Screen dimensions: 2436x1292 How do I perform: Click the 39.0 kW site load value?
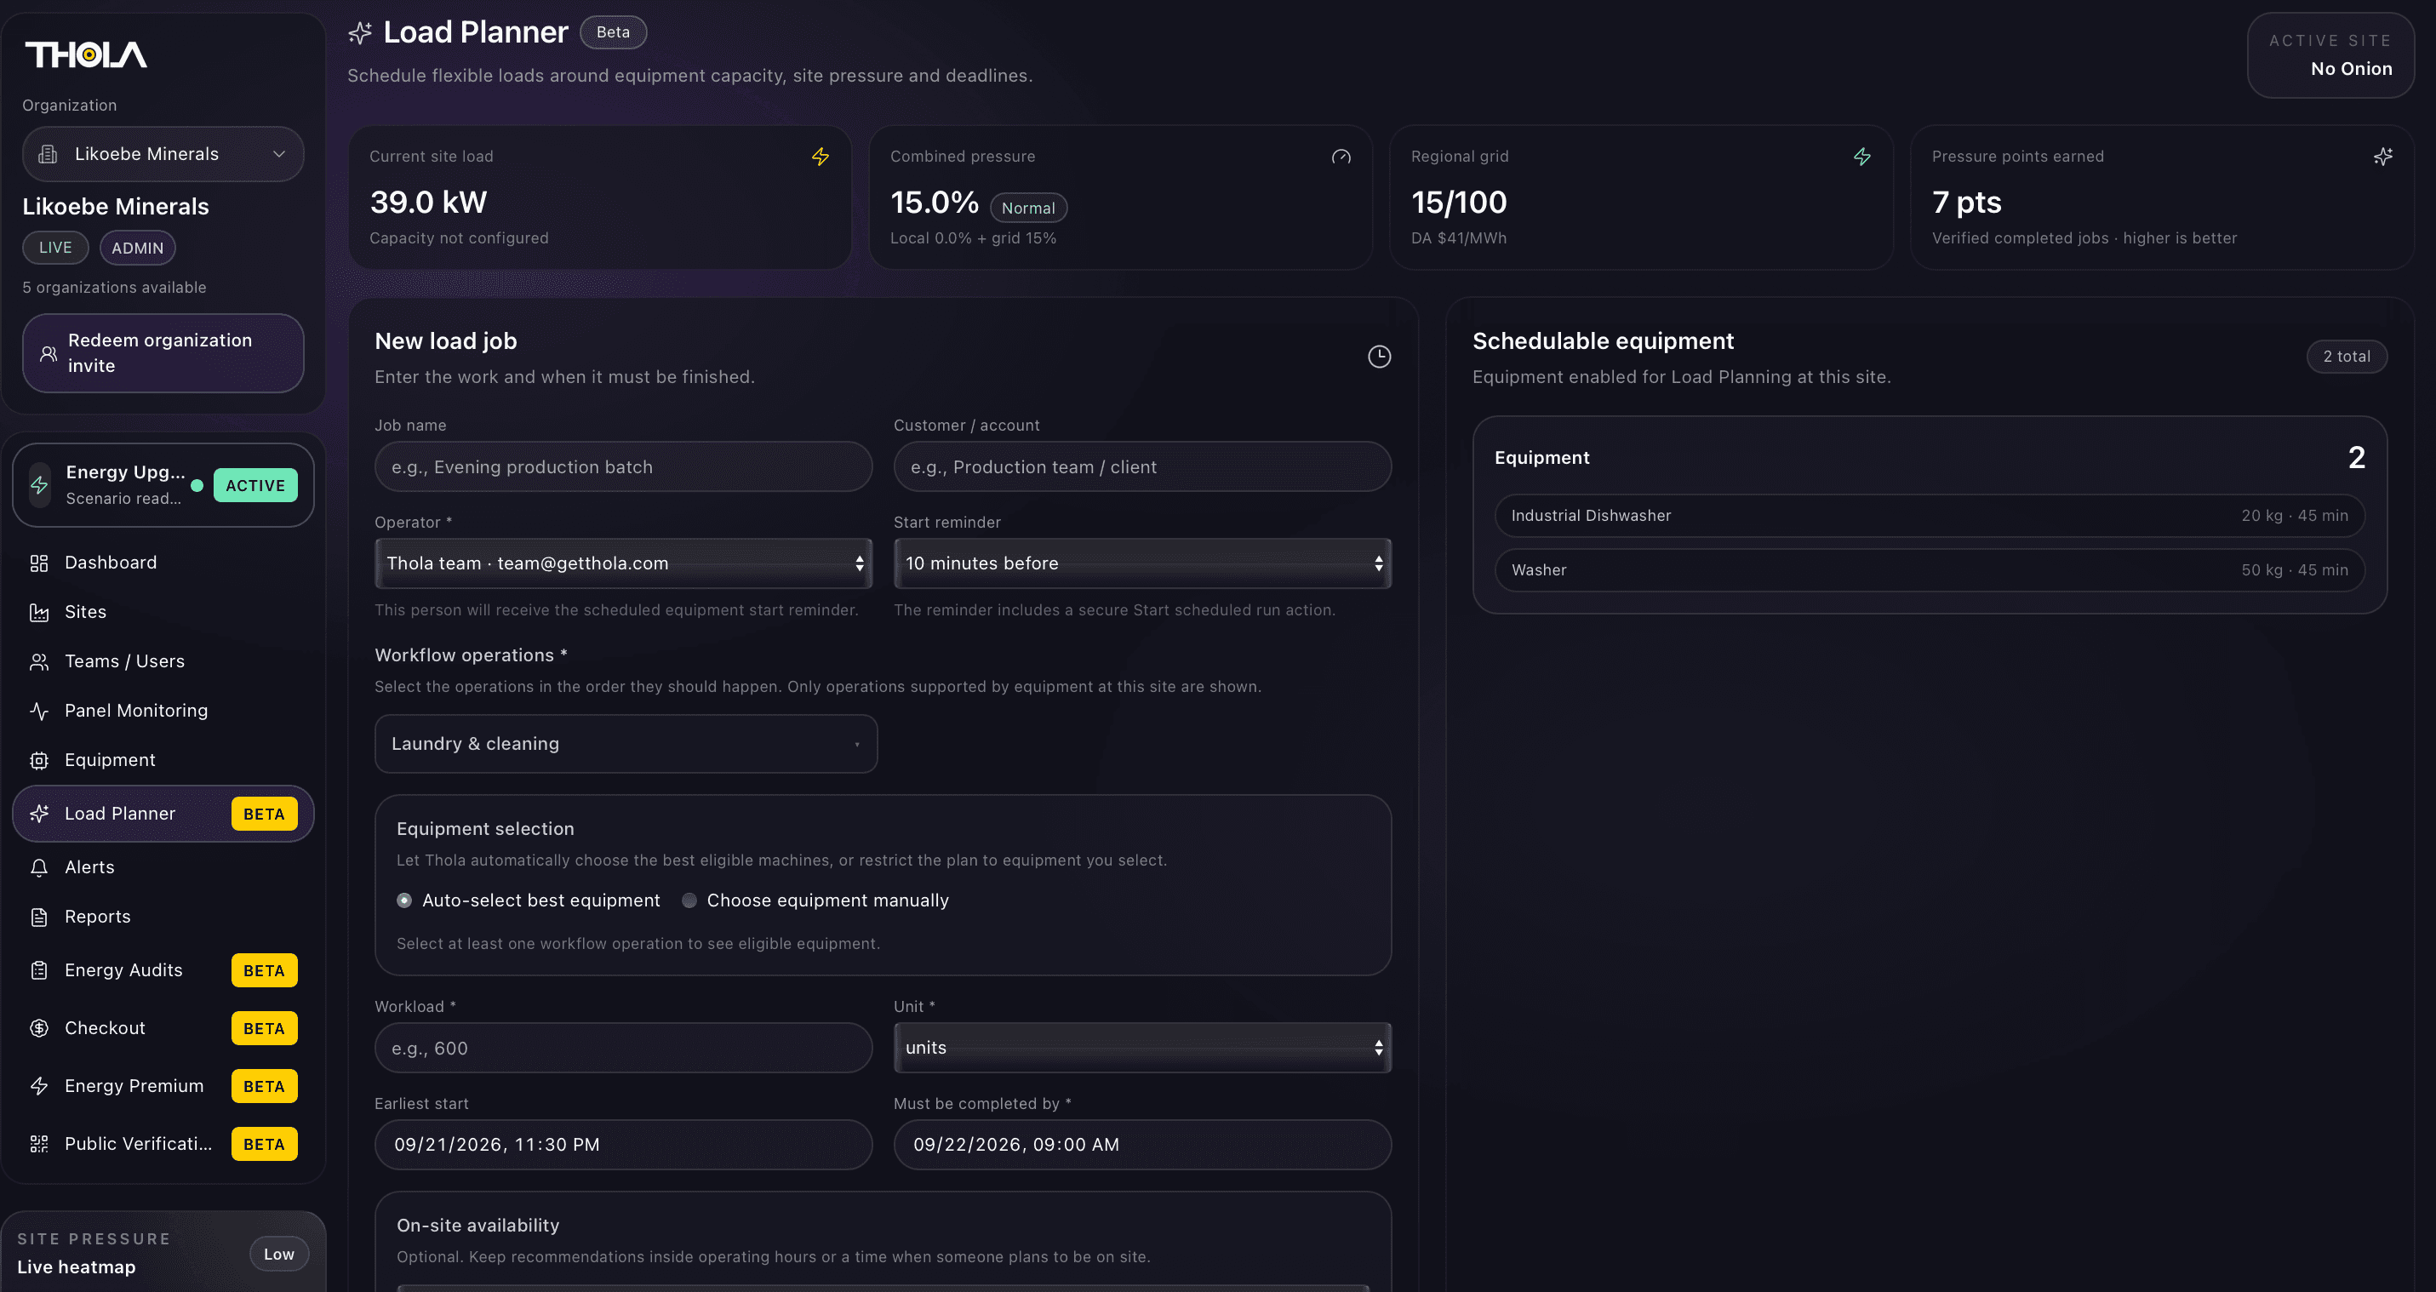[x=428, y=203]
